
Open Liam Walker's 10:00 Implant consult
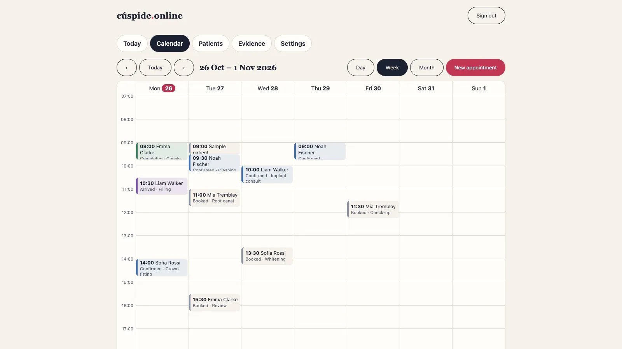(x=267, y=174)
